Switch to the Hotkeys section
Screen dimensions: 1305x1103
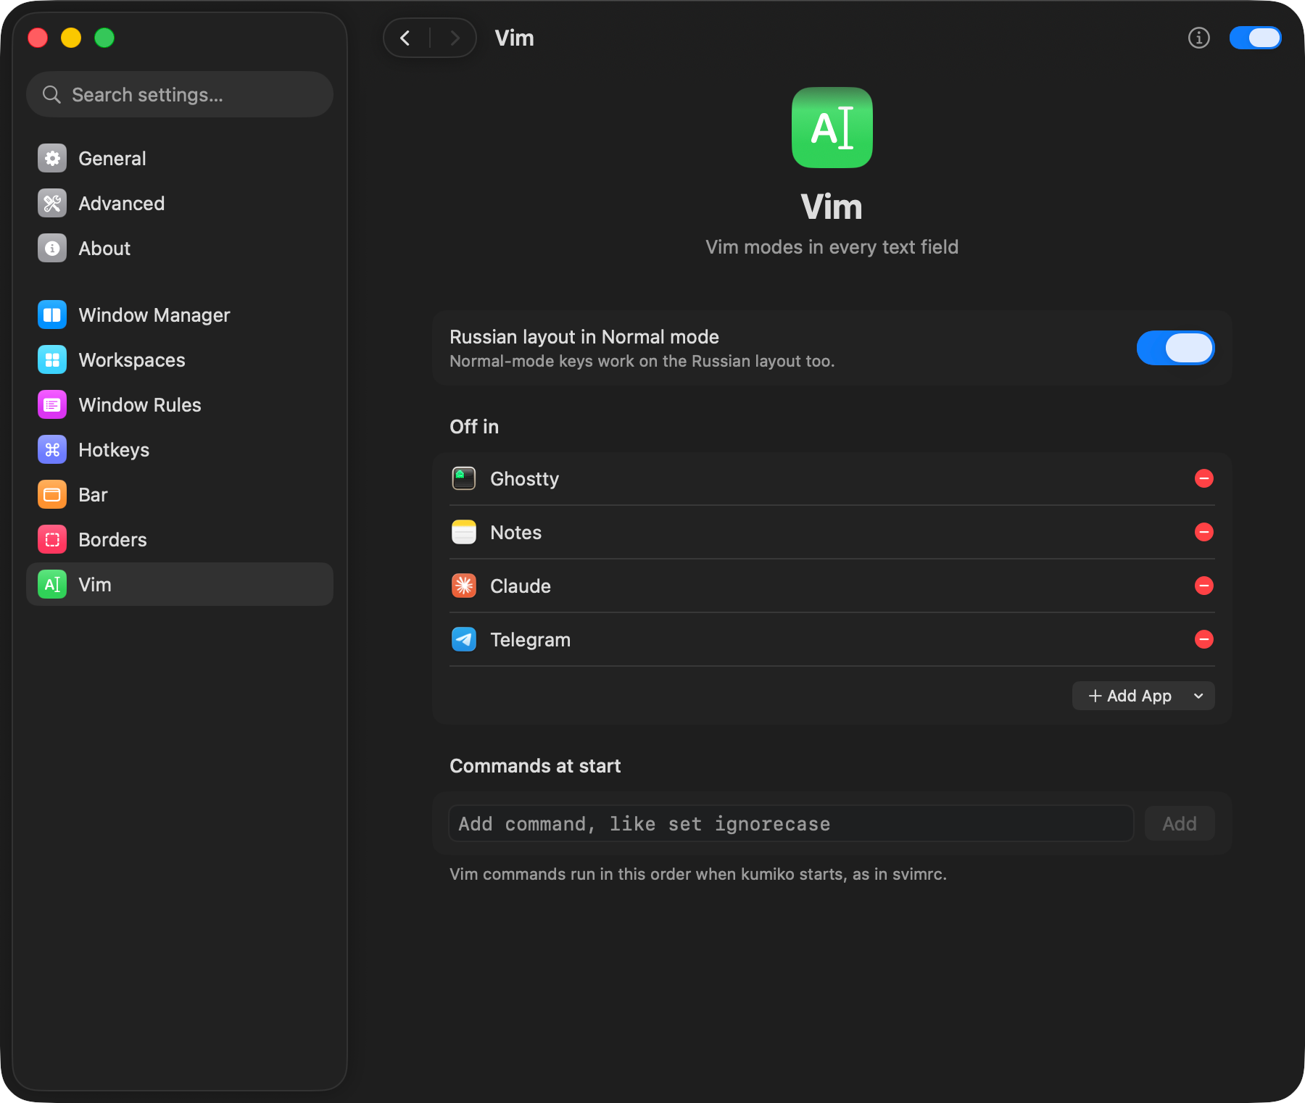(x=180, y=450)
